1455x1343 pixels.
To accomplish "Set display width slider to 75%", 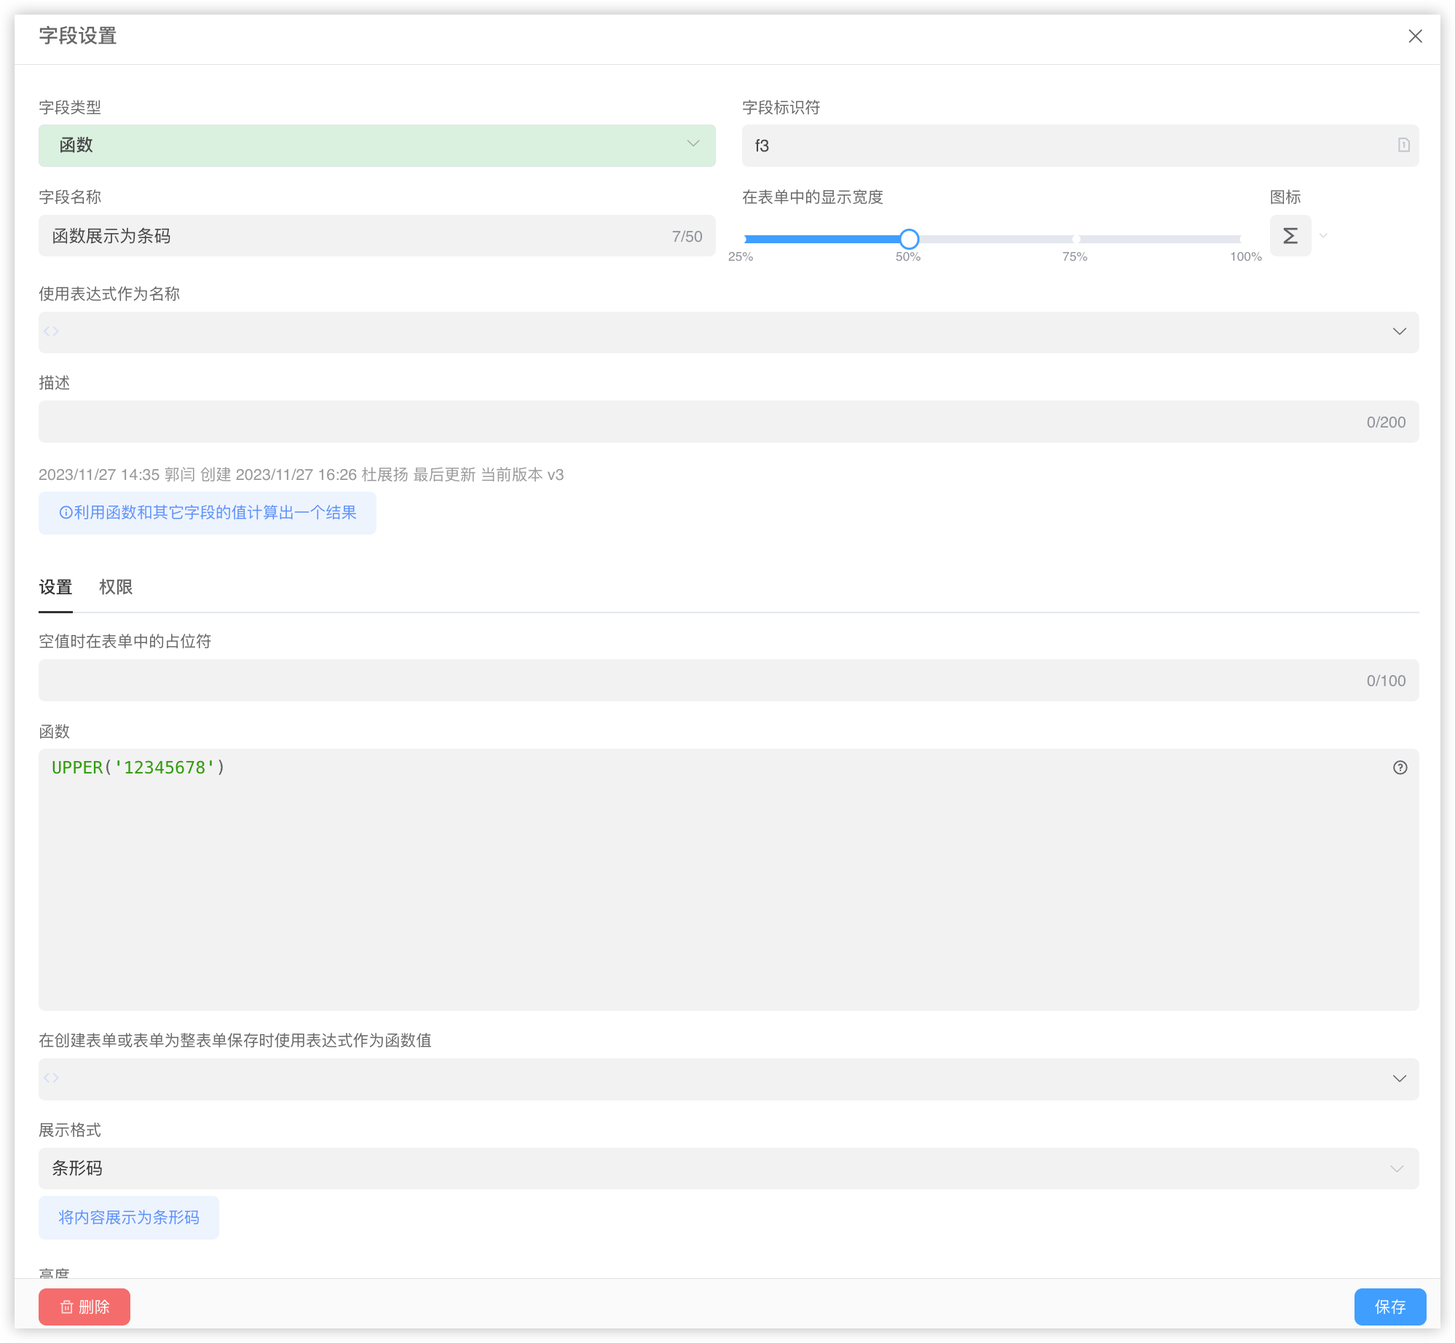I will pos(1076,239).
